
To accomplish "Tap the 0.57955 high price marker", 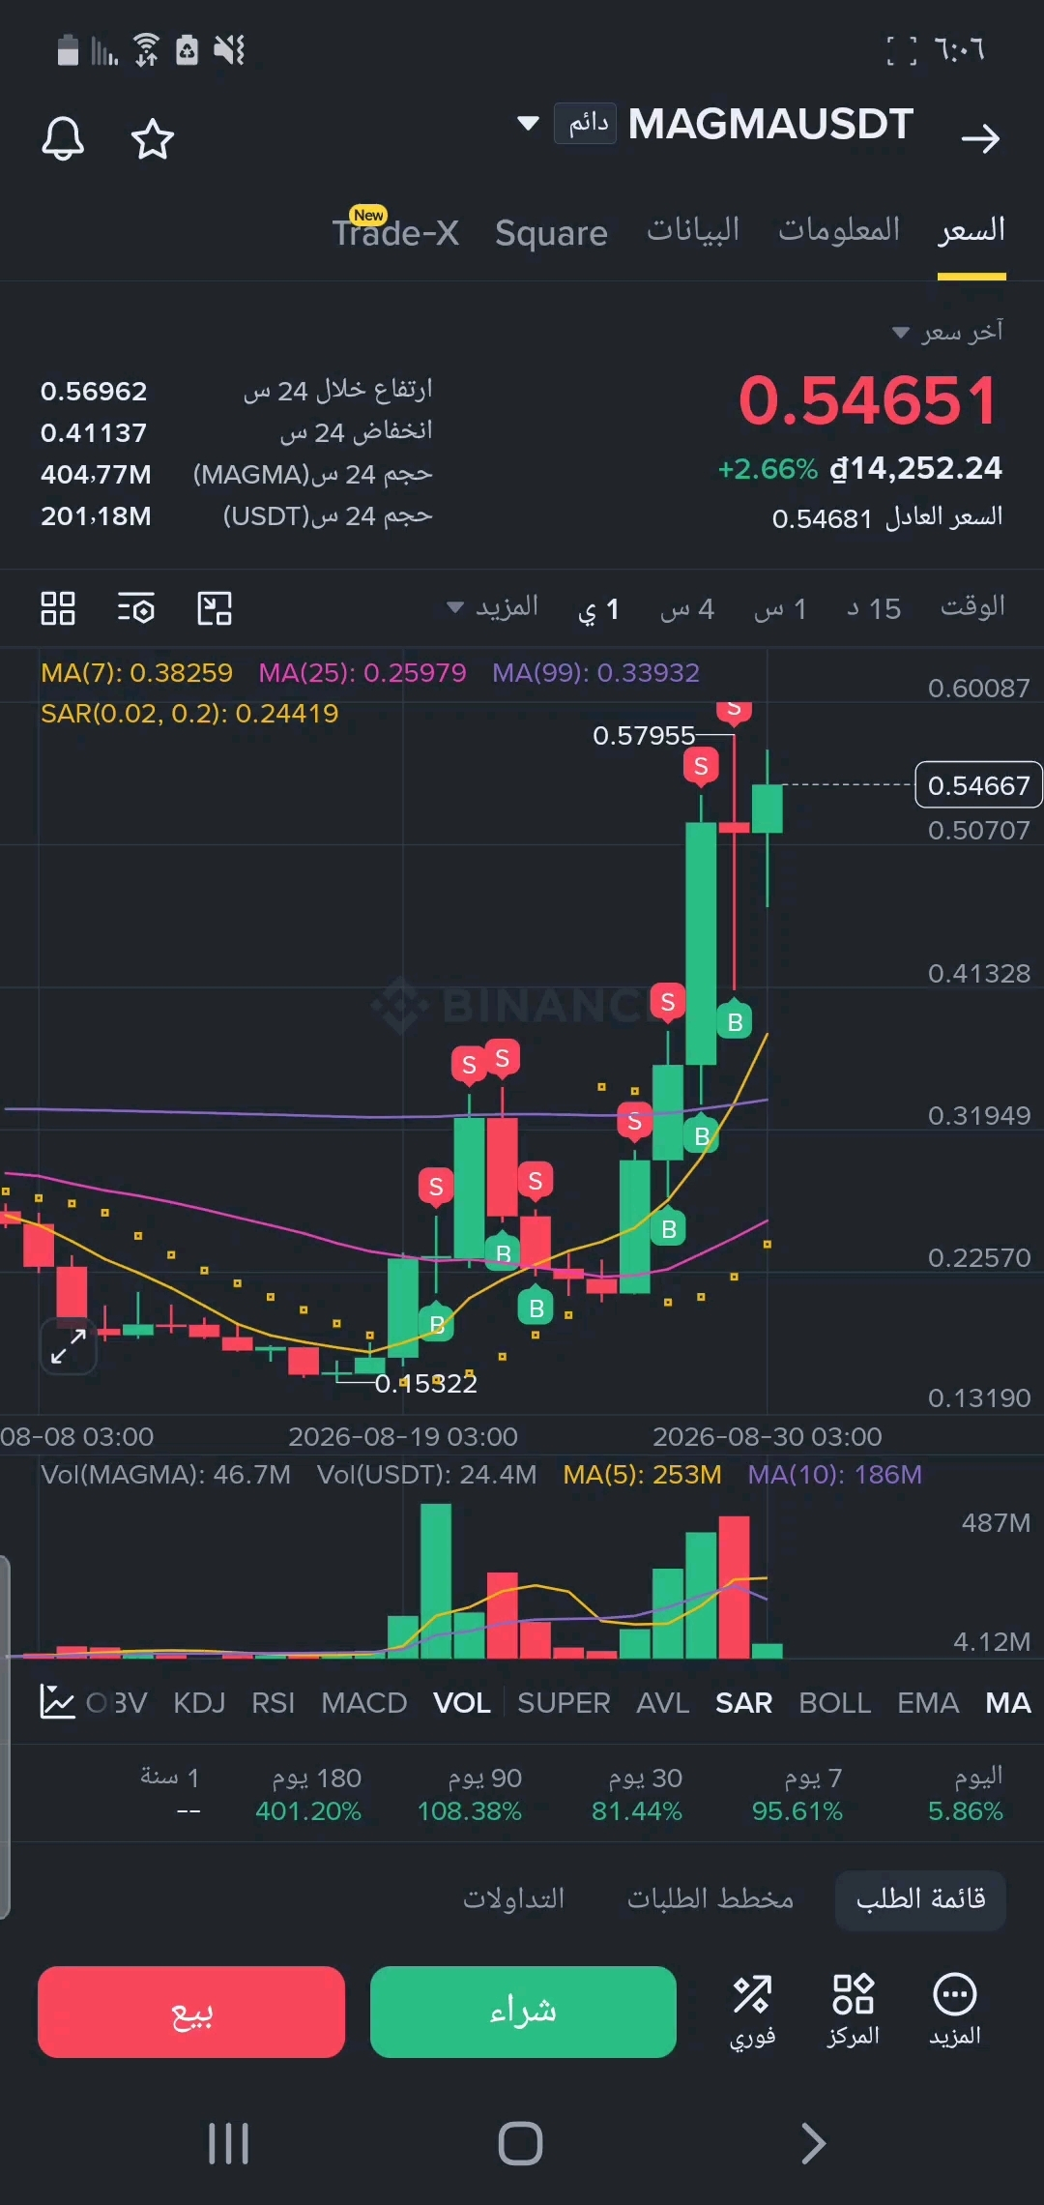I will [x=644, y=736].
